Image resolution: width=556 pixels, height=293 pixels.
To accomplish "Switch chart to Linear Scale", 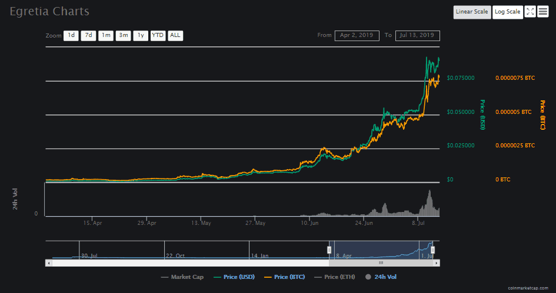I will click(x=472, y=12).
